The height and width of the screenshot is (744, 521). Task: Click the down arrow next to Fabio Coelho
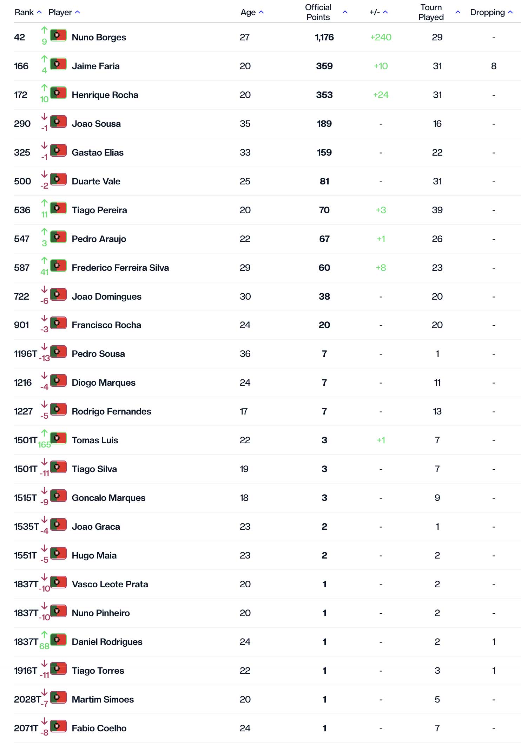[44, 721]
